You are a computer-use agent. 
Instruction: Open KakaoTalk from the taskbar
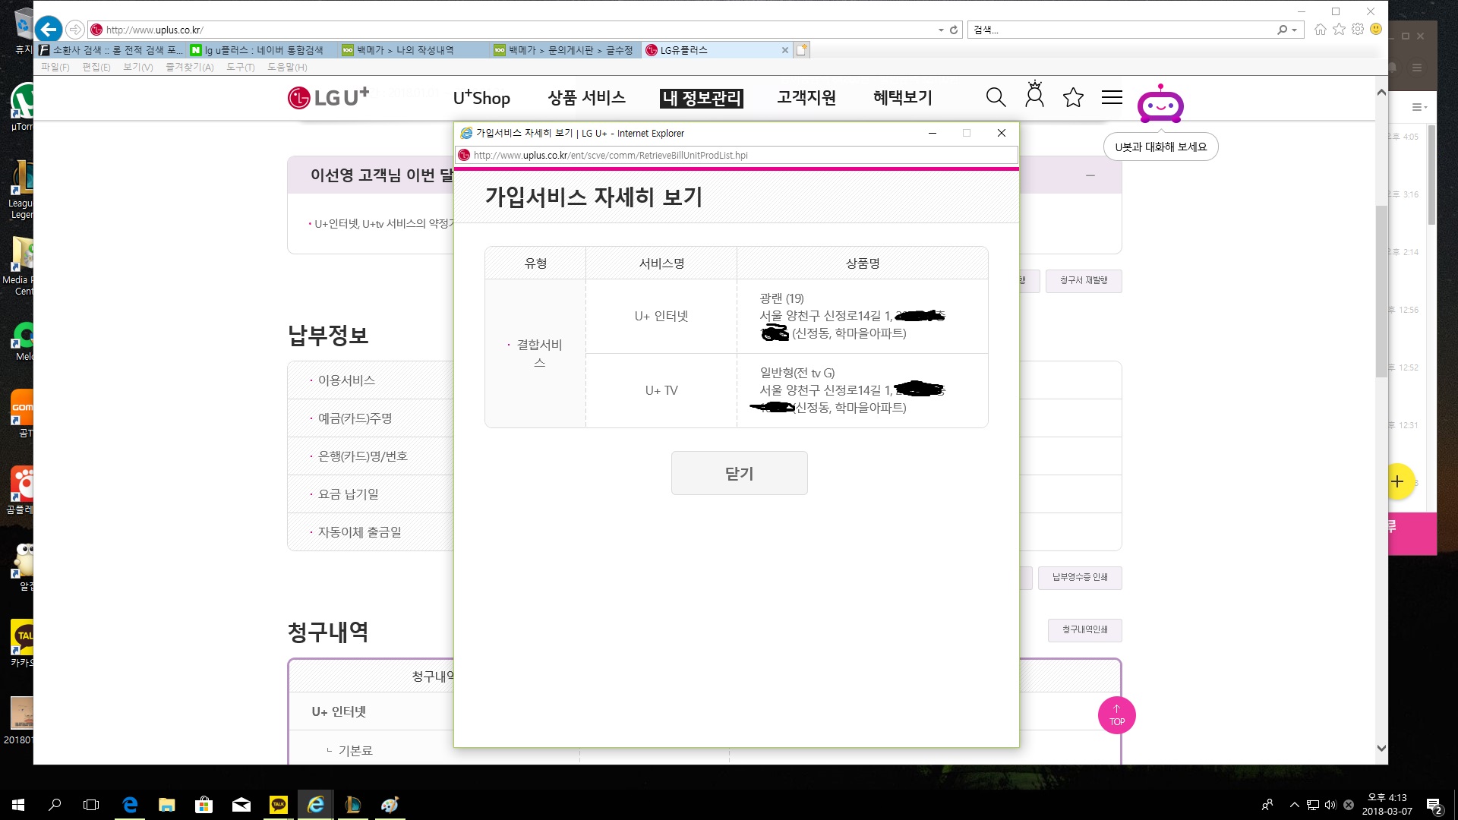click(279, 805)
